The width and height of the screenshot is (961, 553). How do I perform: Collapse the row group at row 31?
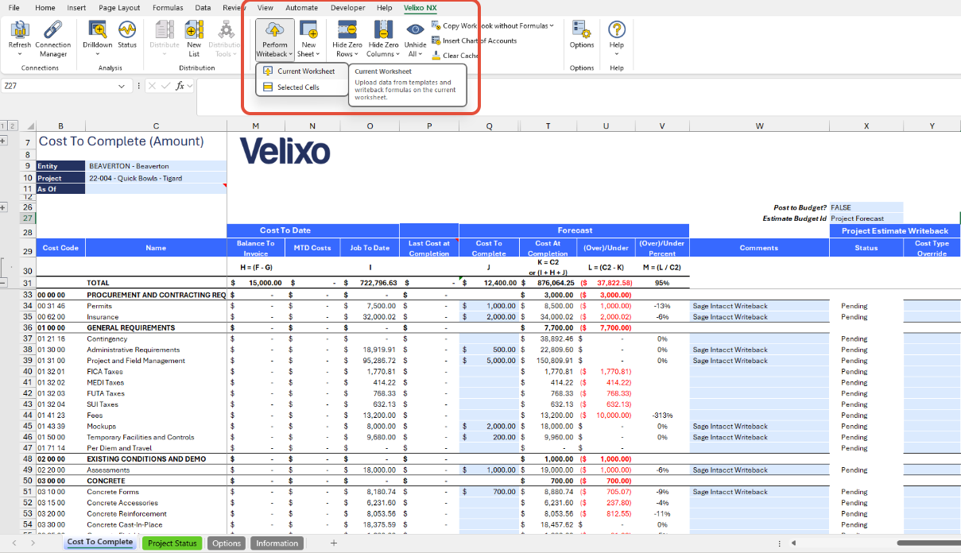pos(4,283)
